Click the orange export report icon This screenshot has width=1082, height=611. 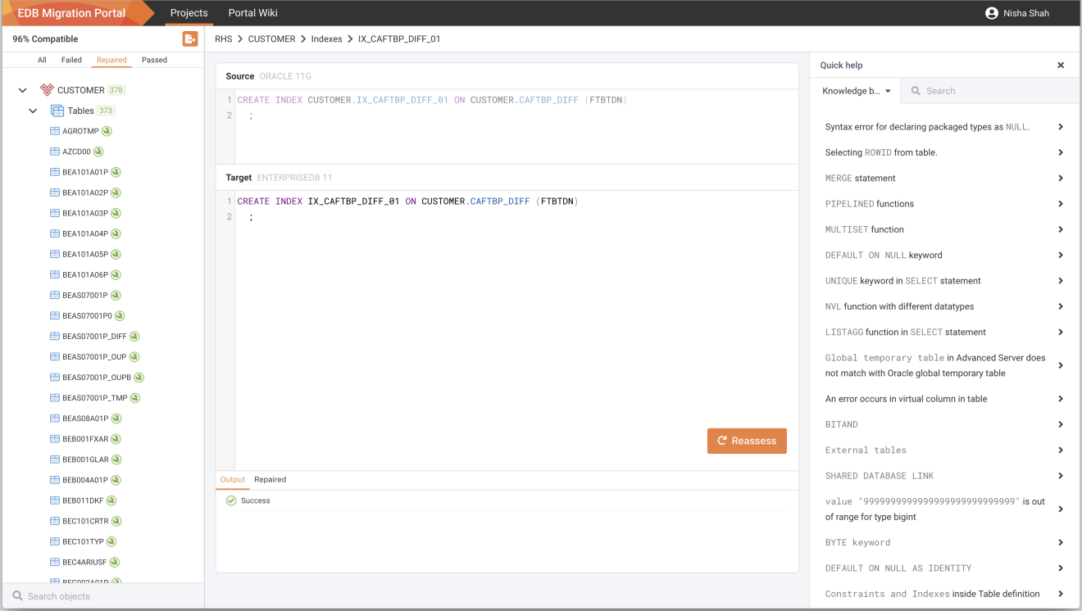pyautogui.click(x=189, y=38)
